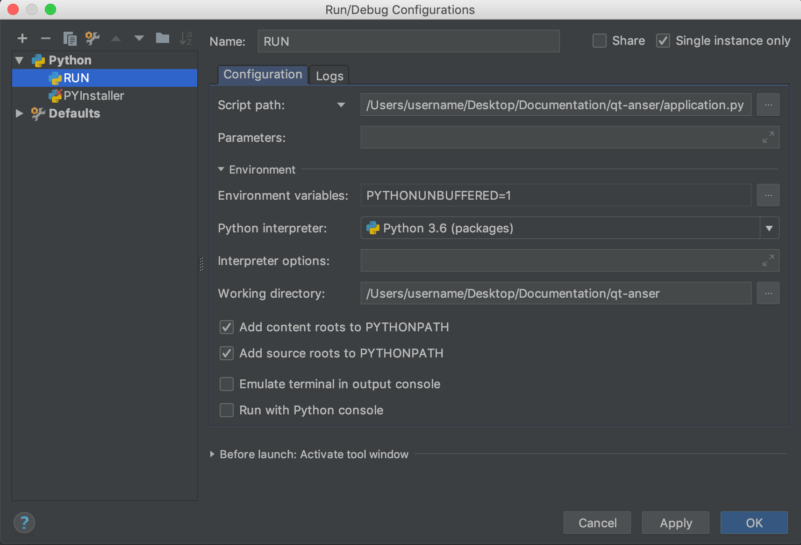
Task: Switch to the Logs tab
Action: (329, 76)
